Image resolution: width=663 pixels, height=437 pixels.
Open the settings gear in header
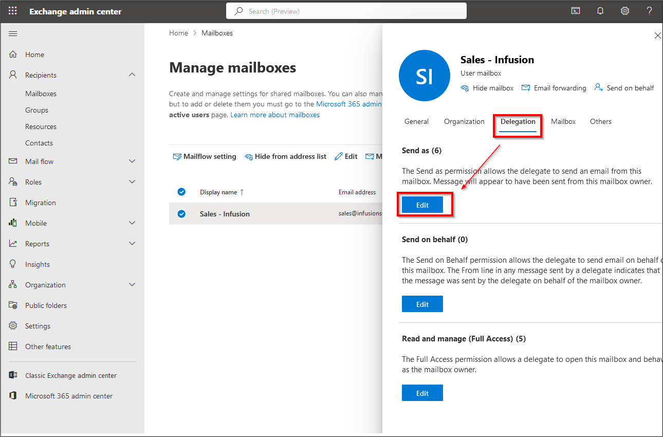pos(625,11)
